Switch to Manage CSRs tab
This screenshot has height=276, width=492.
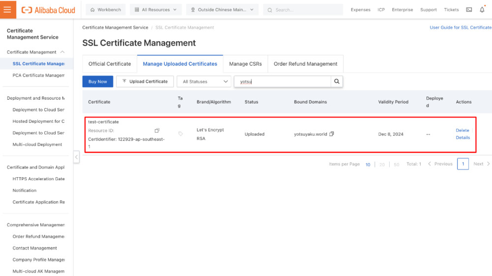[x=246, y=64]
